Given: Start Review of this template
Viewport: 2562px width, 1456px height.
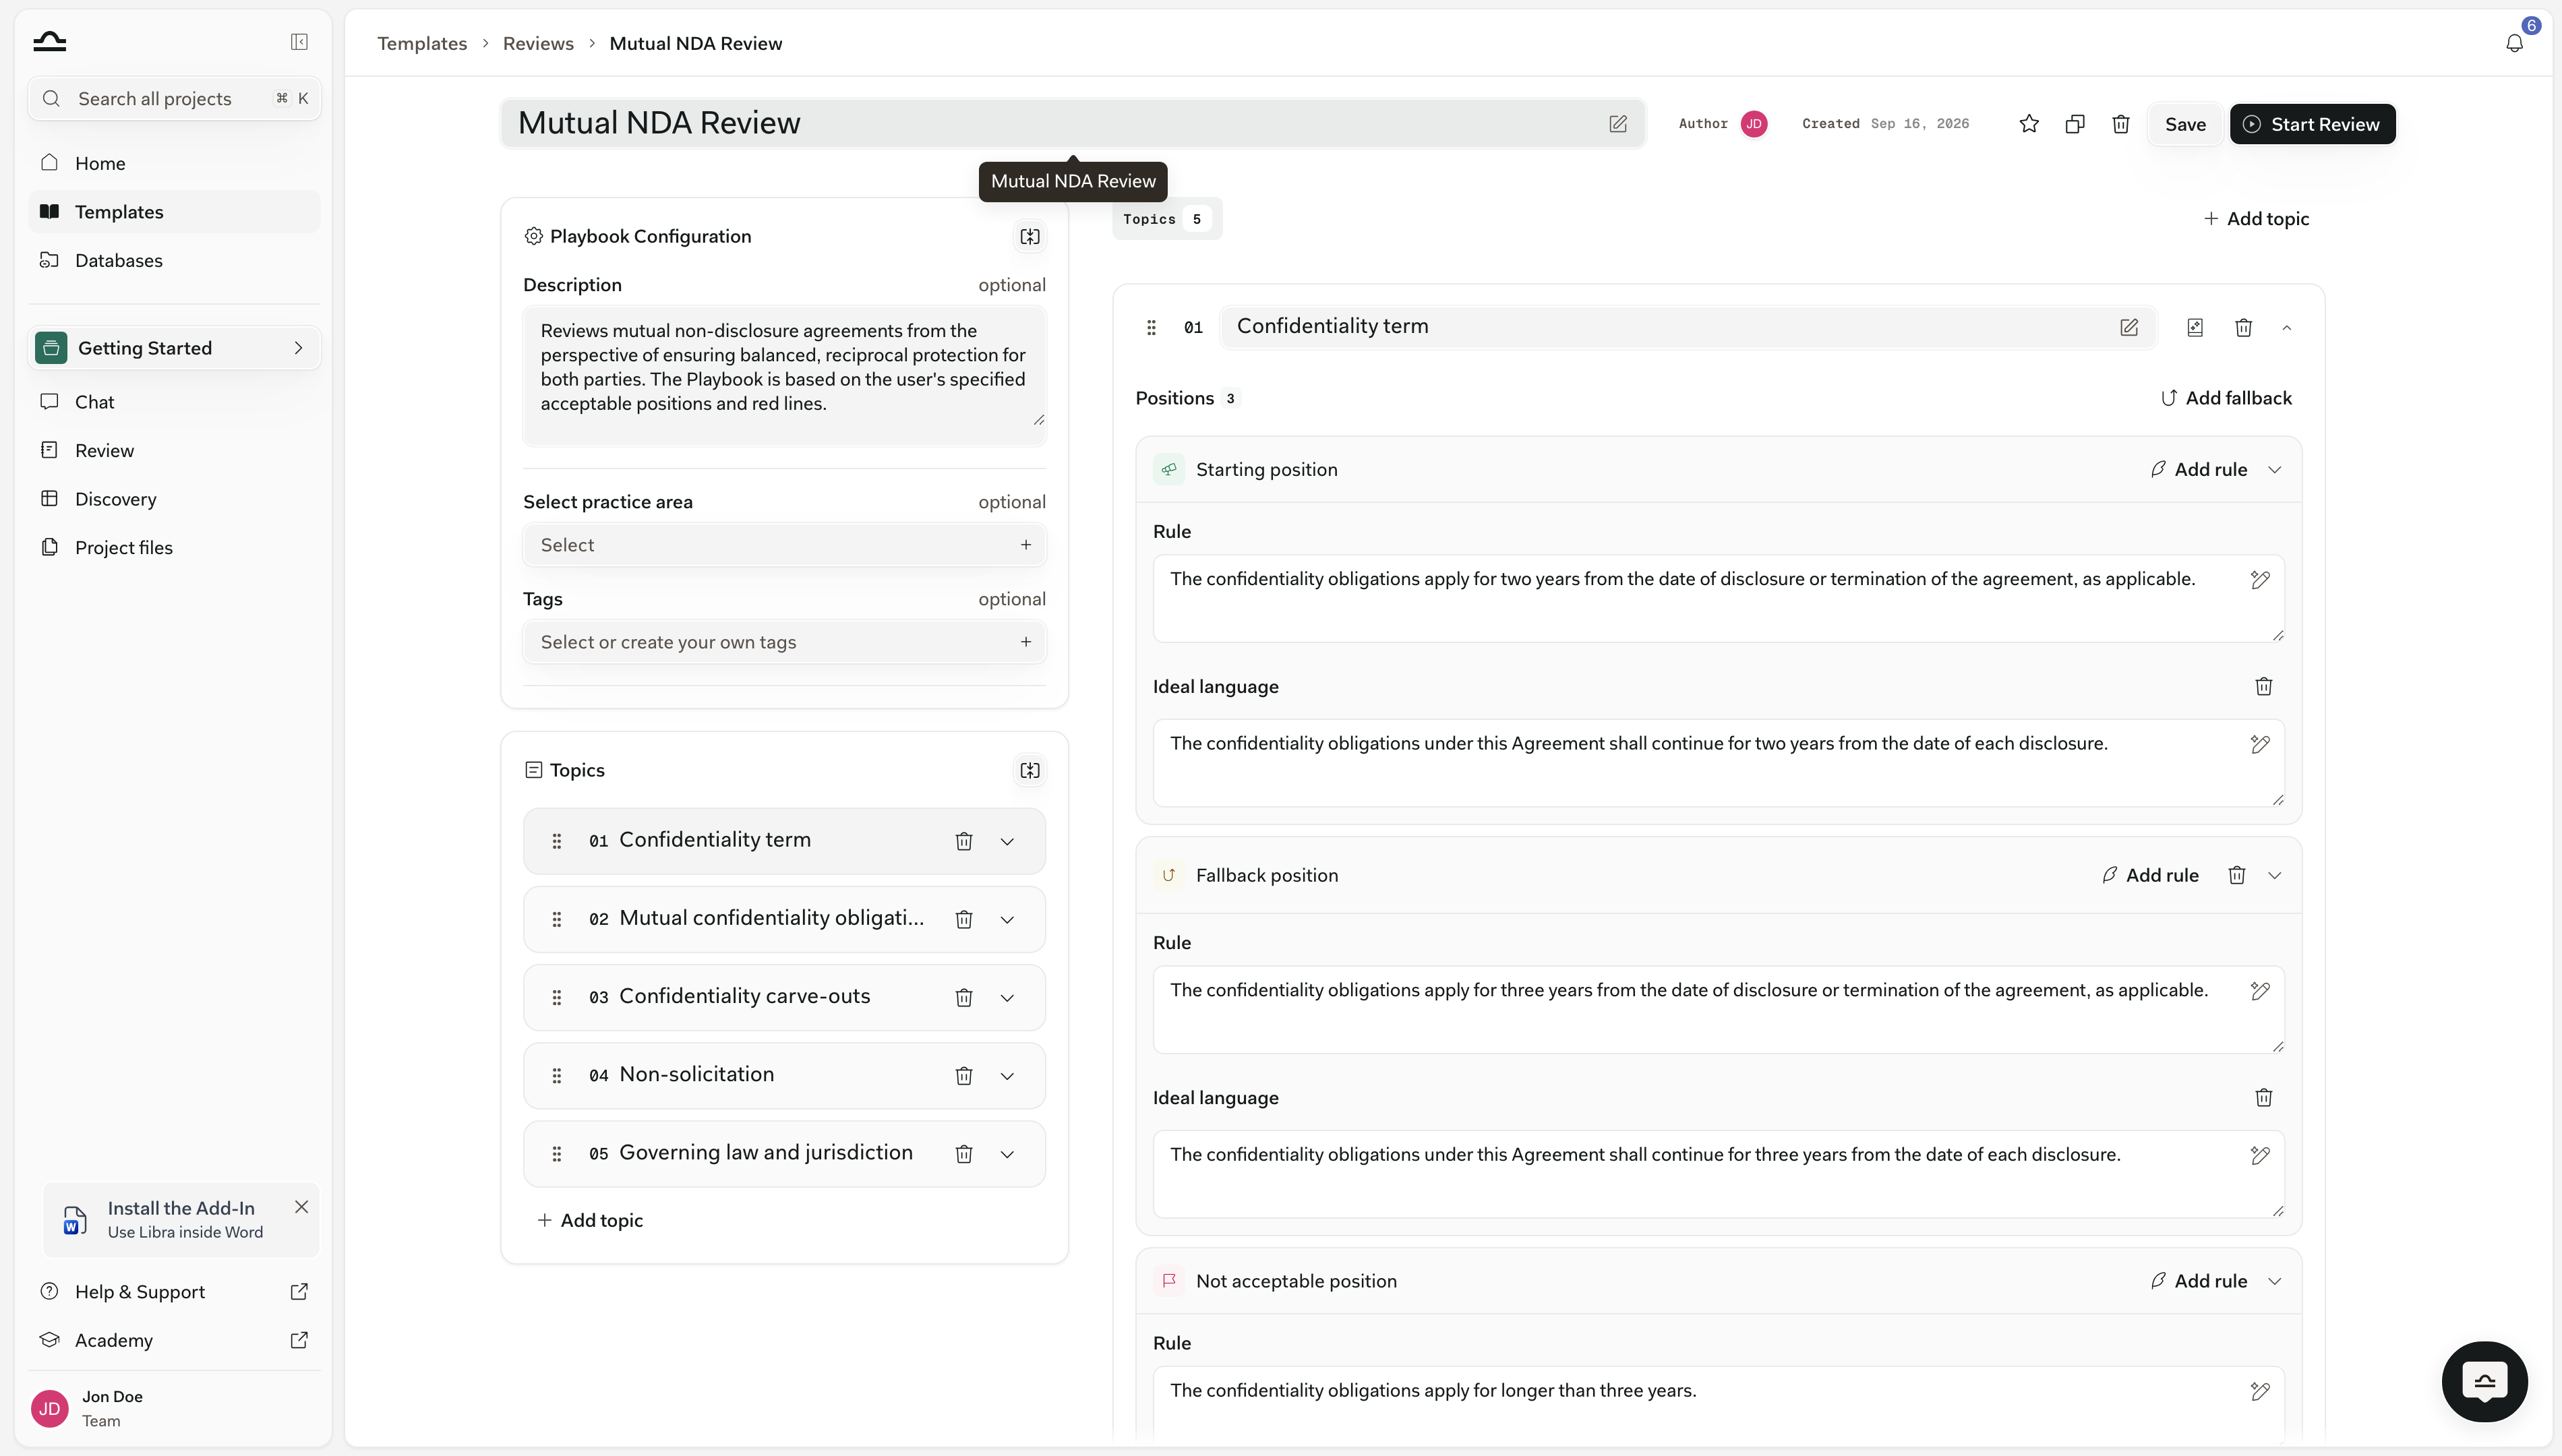Looking at the screenshot, I should coord(2312,124).
